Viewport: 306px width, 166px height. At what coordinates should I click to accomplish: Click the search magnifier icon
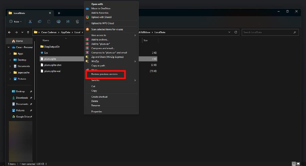click(295, 32)
